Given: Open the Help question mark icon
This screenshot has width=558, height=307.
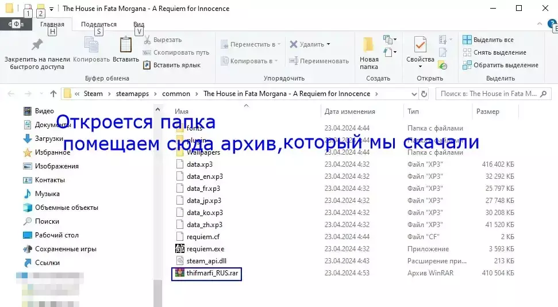Looking at the screenshot, I should [552, 24].
